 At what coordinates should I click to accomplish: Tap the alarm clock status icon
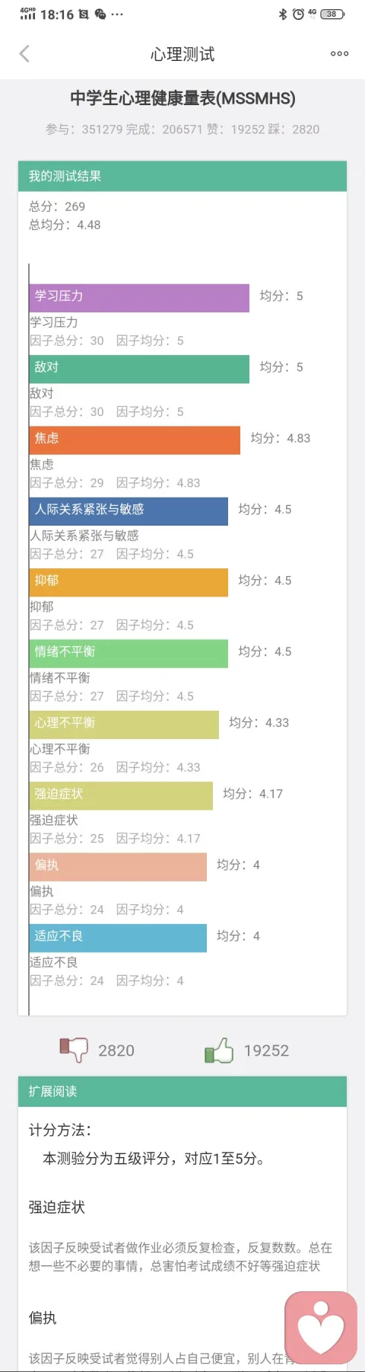tap(298, 14)
